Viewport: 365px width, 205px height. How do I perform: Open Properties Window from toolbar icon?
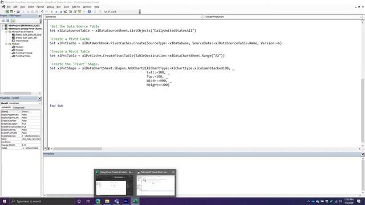(75, 11)
